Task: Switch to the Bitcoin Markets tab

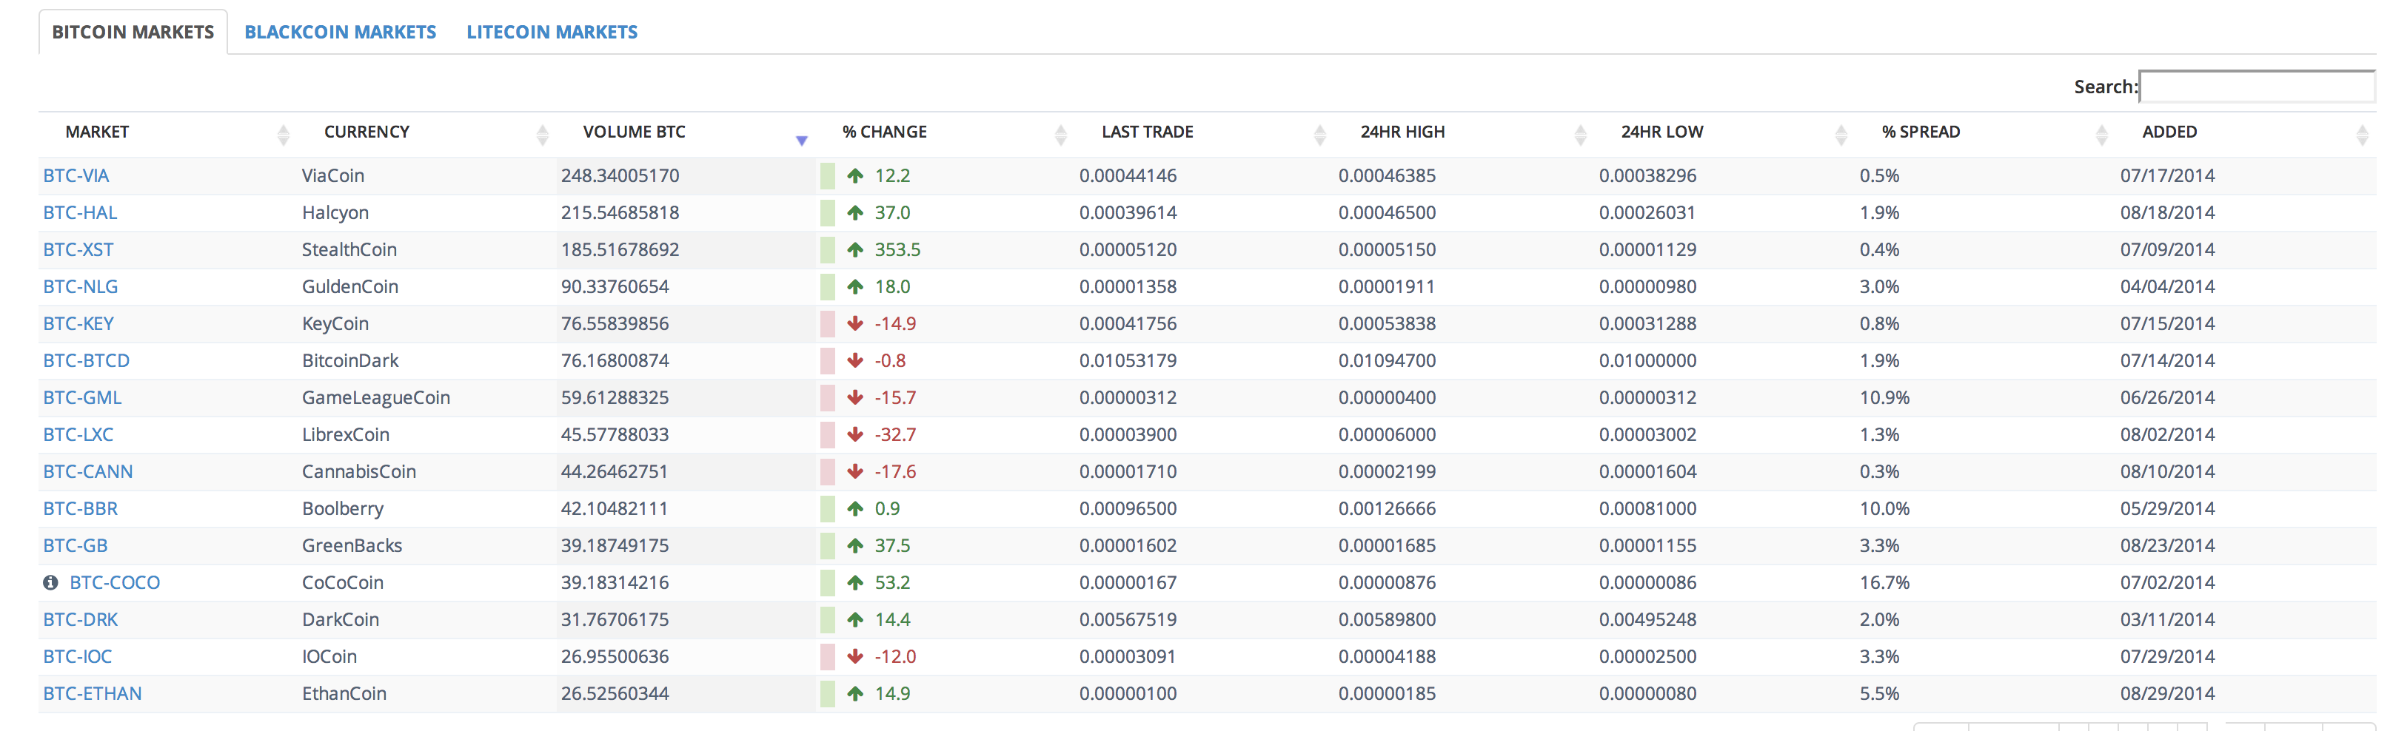Action: pos(133,32)
